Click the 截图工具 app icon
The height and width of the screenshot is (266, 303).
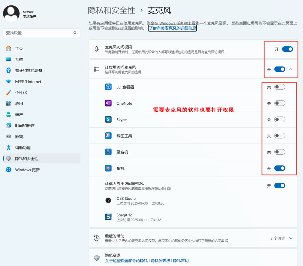pos(108,136)
